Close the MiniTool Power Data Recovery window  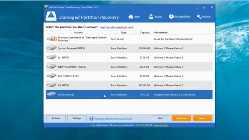coord(212,7)
